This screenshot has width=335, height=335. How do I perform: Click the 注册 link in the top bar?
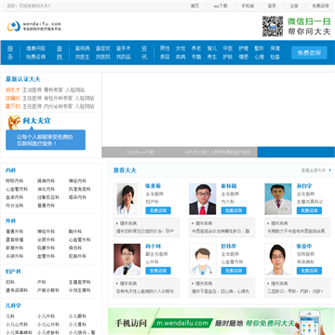tap(294, 6)
